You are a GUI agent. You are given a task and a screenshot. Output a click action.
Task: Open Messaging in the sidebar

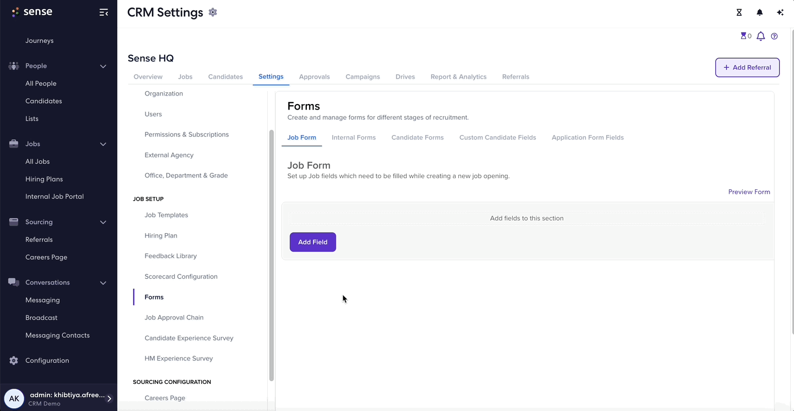pos(42,300)
